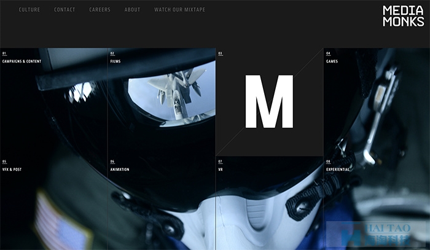Open Campaigns & Content category
Image resolution: width=430 pixels, height=250 pixels.
pyautogui.click(x=22, y=61)
